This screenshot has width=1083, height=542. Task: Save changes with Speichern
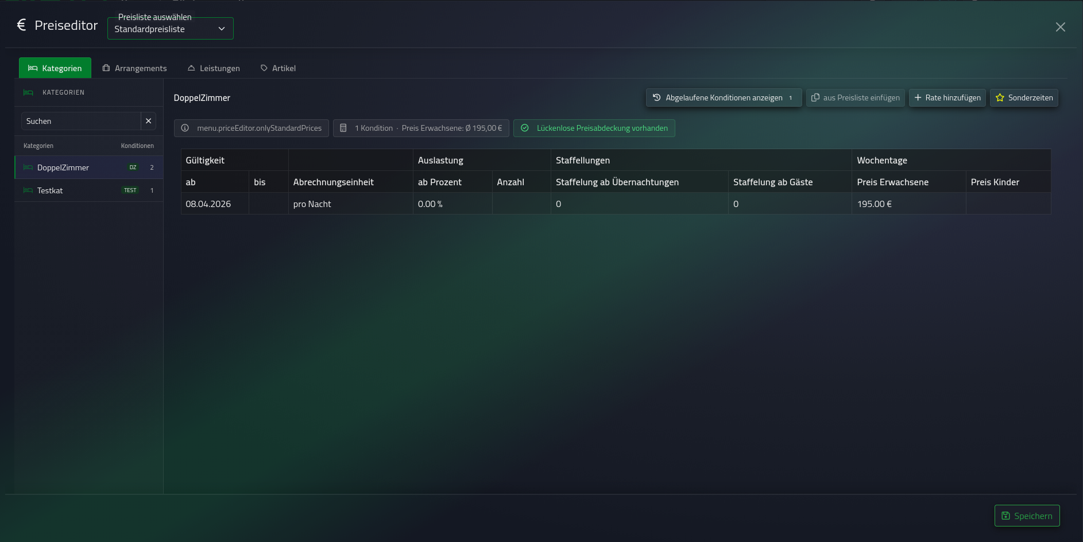tap(1027, 516)
